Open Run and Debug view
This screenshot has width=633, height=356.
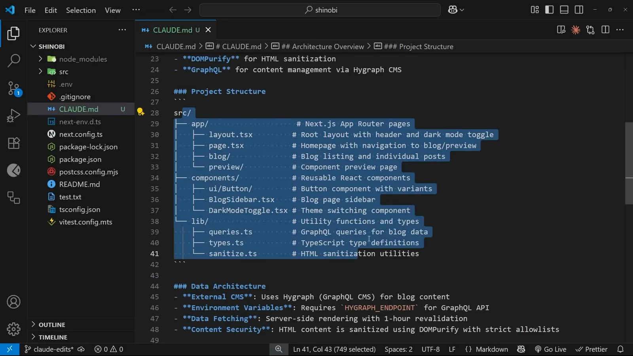13,116
